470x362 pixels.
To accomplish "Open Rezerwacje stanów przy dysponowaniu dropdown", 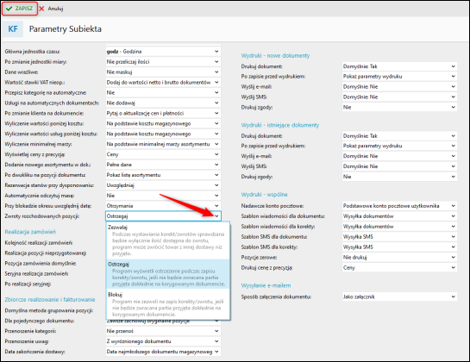I will [163, 185].
